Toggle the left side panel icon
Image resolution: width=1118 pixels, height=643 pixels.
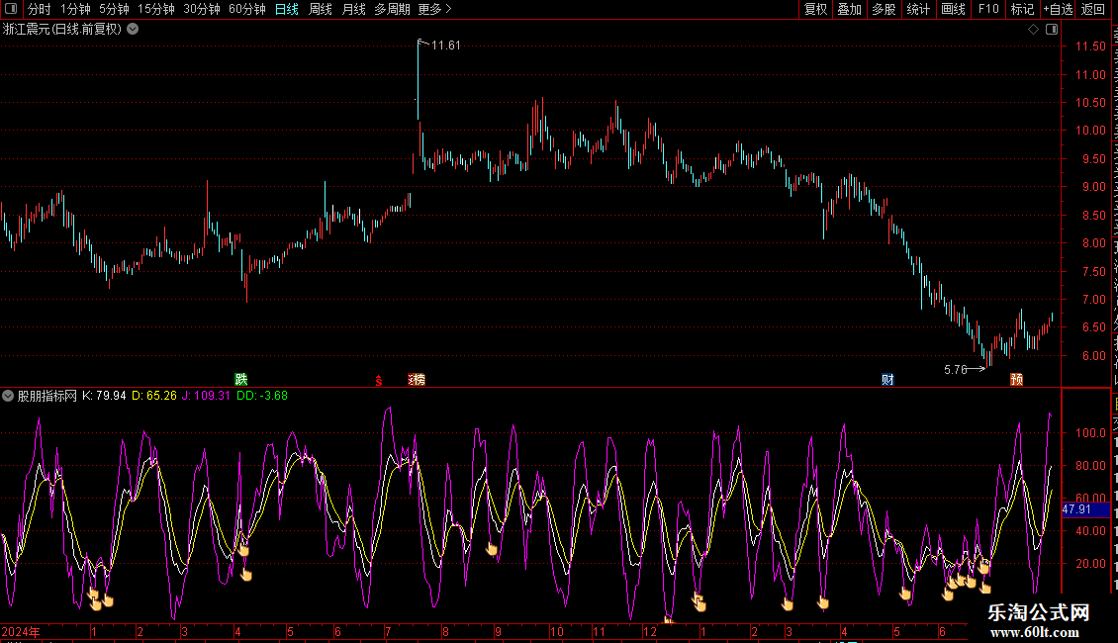[11, 9]
